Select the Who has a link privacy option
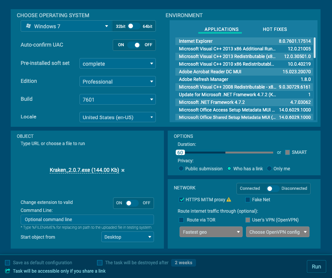 [x=229, y=169]
